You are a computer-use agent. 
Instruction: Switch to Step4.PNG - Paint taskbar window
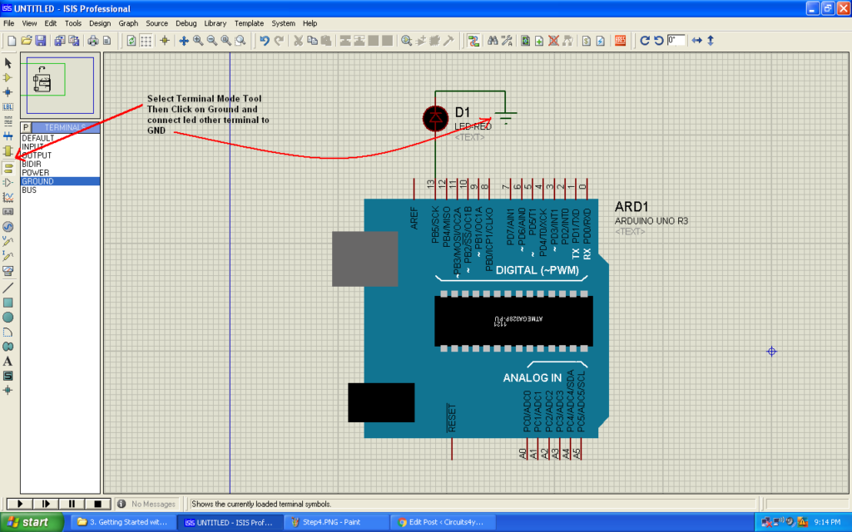pos(336,522)
